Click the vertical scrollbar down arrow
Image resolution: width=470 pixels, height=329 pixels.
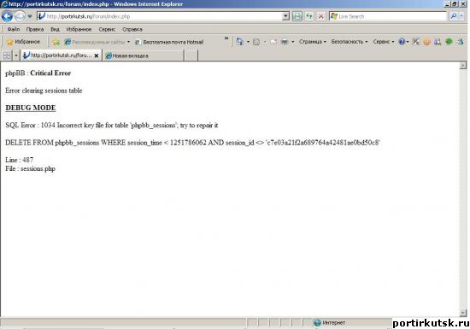[x=463, y=313]
